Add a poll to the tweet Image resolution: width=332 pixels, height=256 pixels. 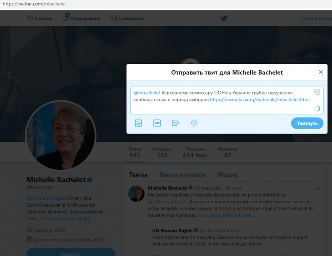(x=176, y=123)
